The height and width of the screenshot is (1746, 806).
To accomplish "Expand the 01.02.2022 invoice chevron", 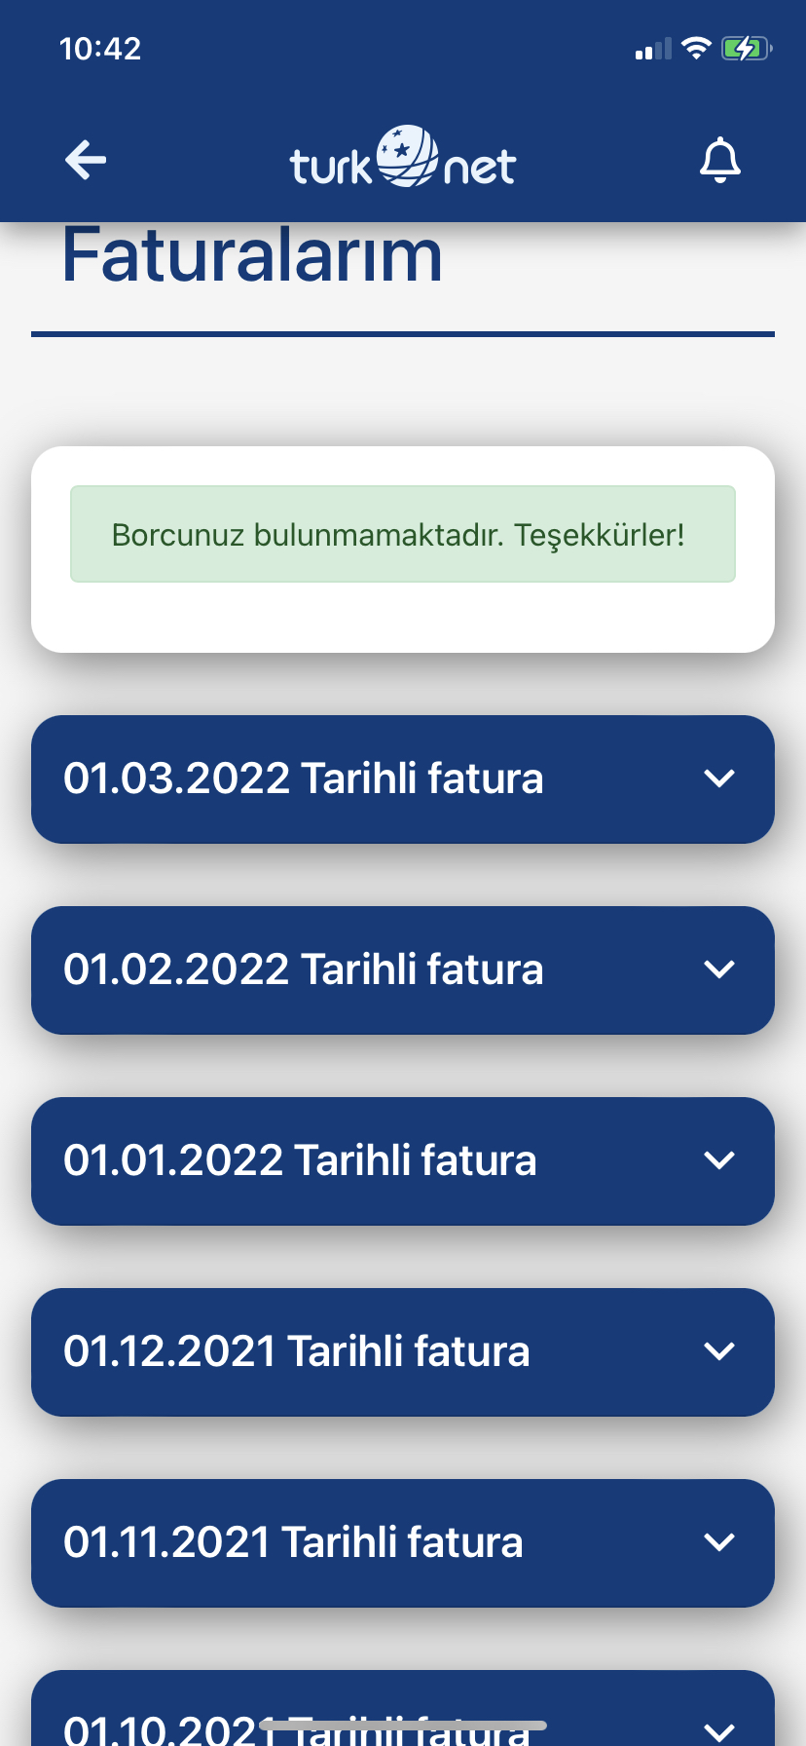I will [x=719, y=969].
